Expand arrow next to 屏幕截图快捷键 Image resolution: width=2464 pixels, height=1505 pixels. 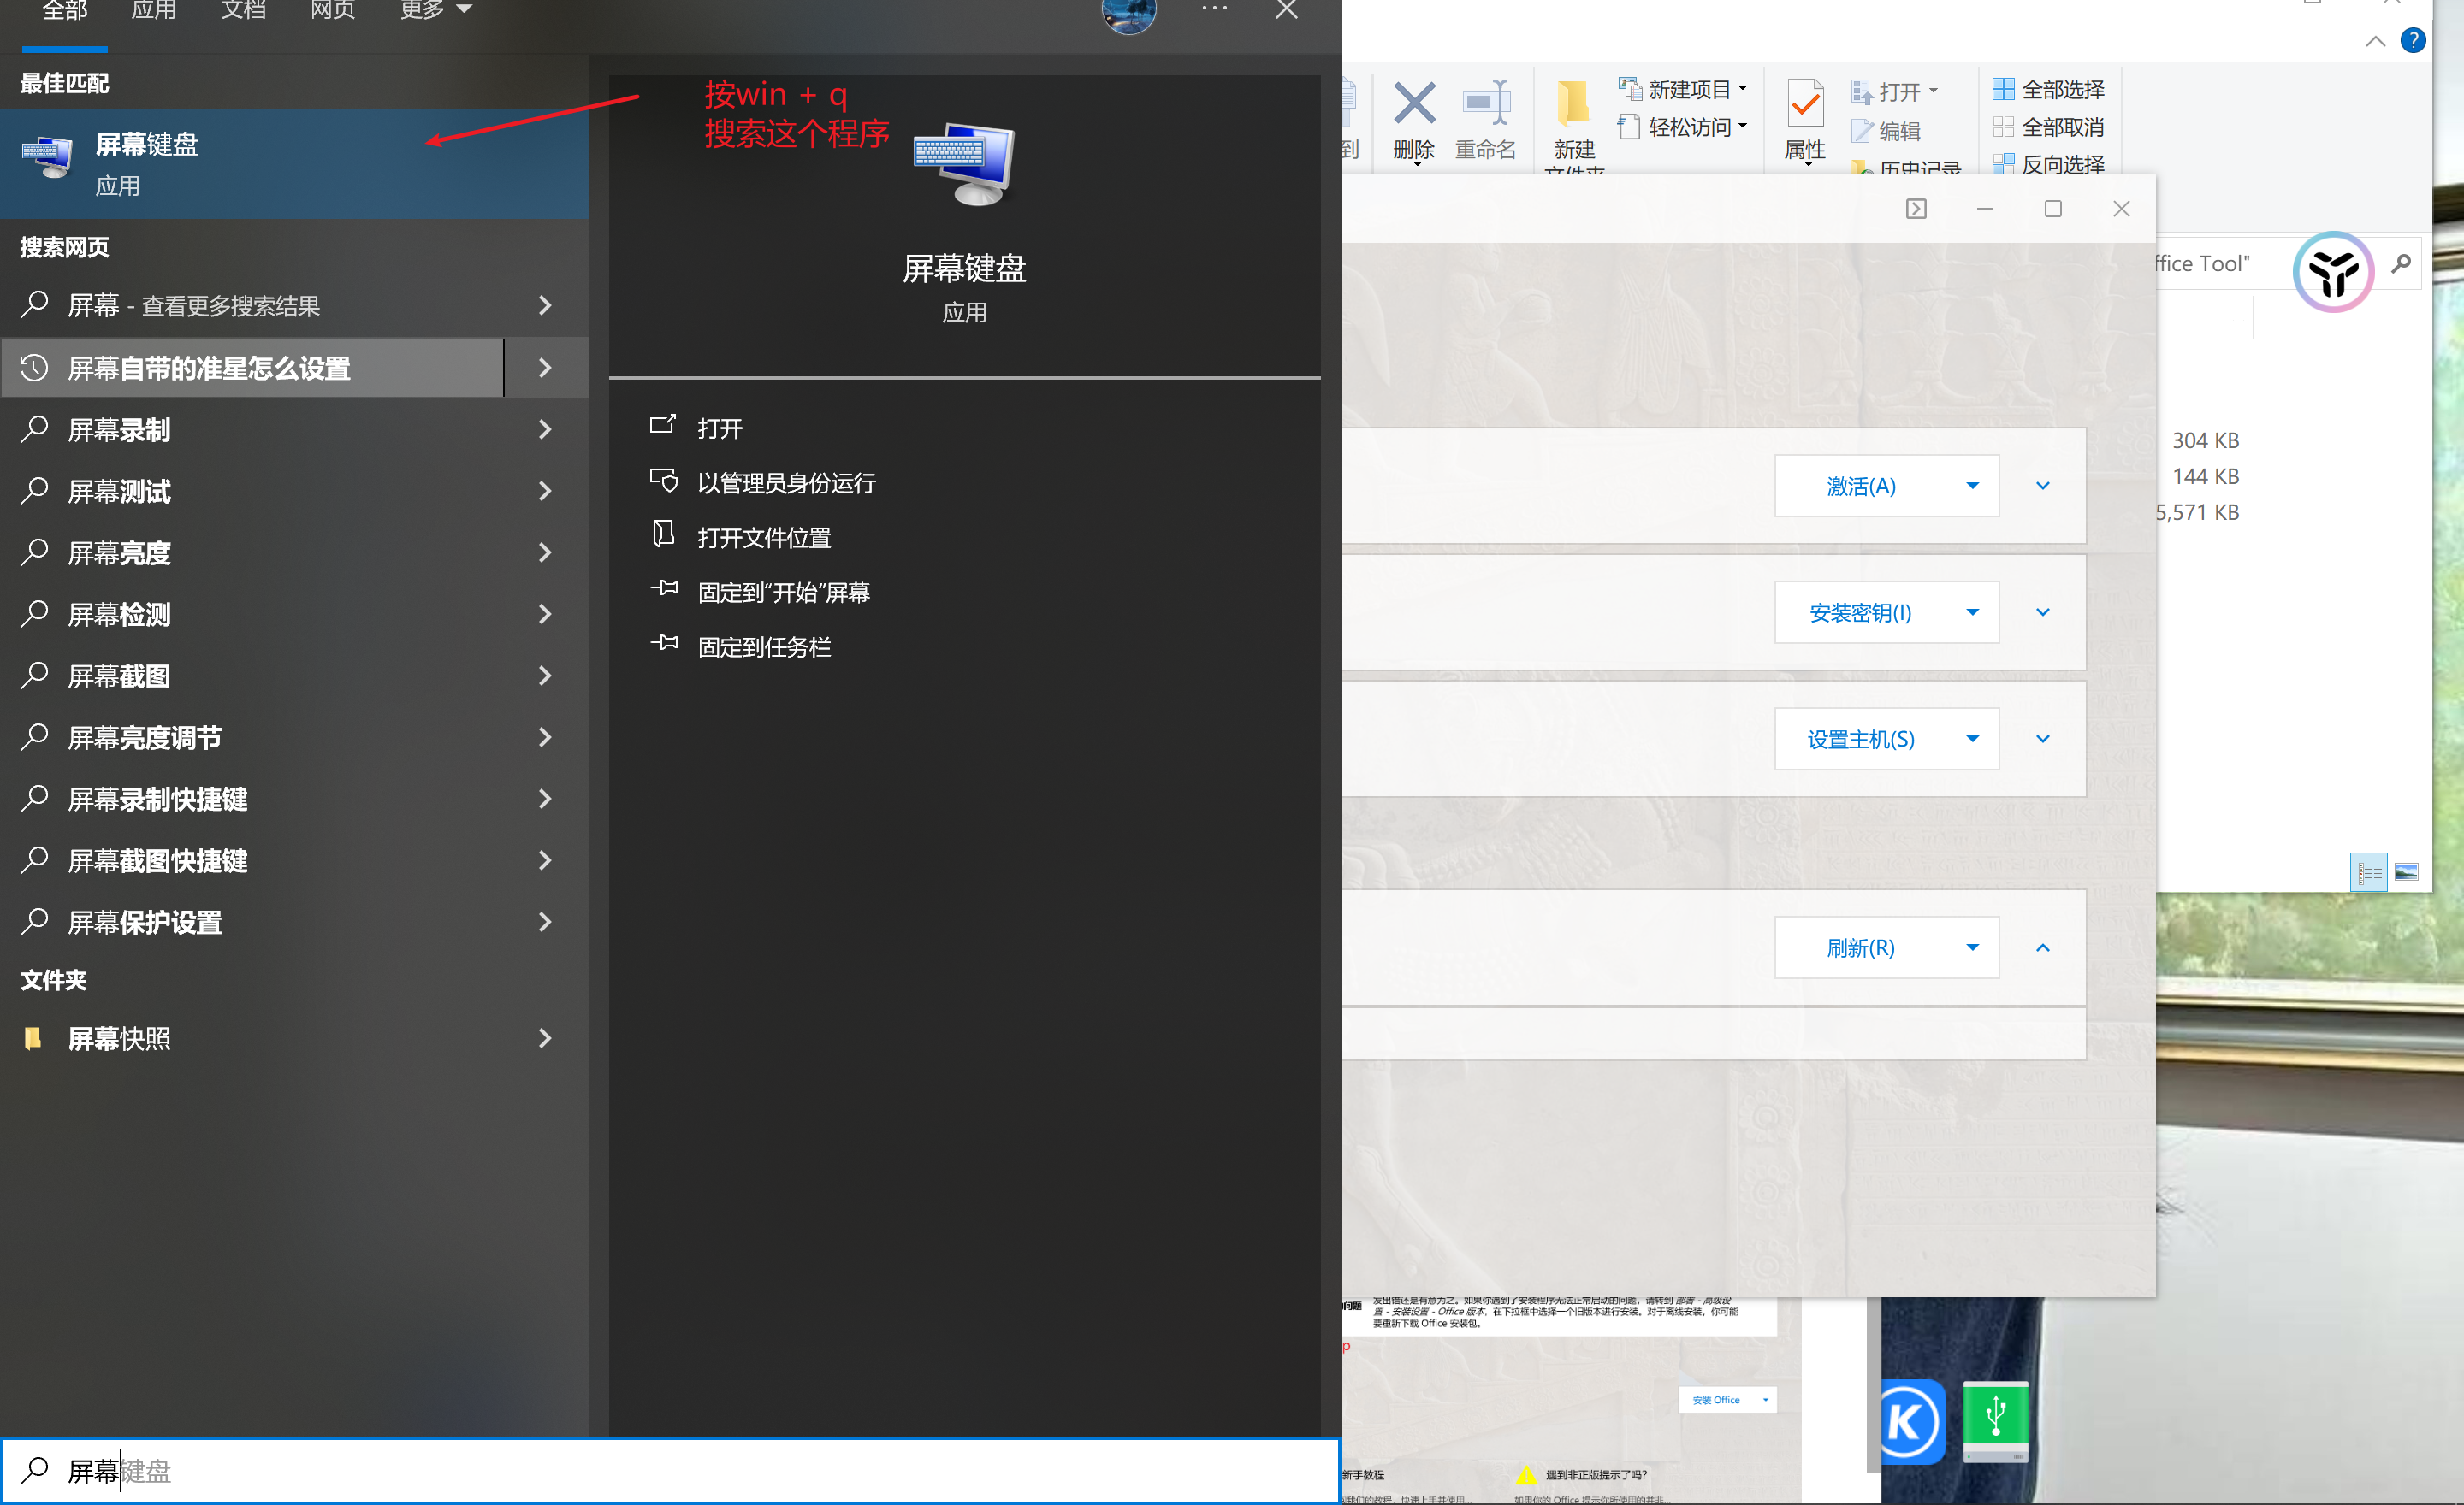tap(545, 860)
